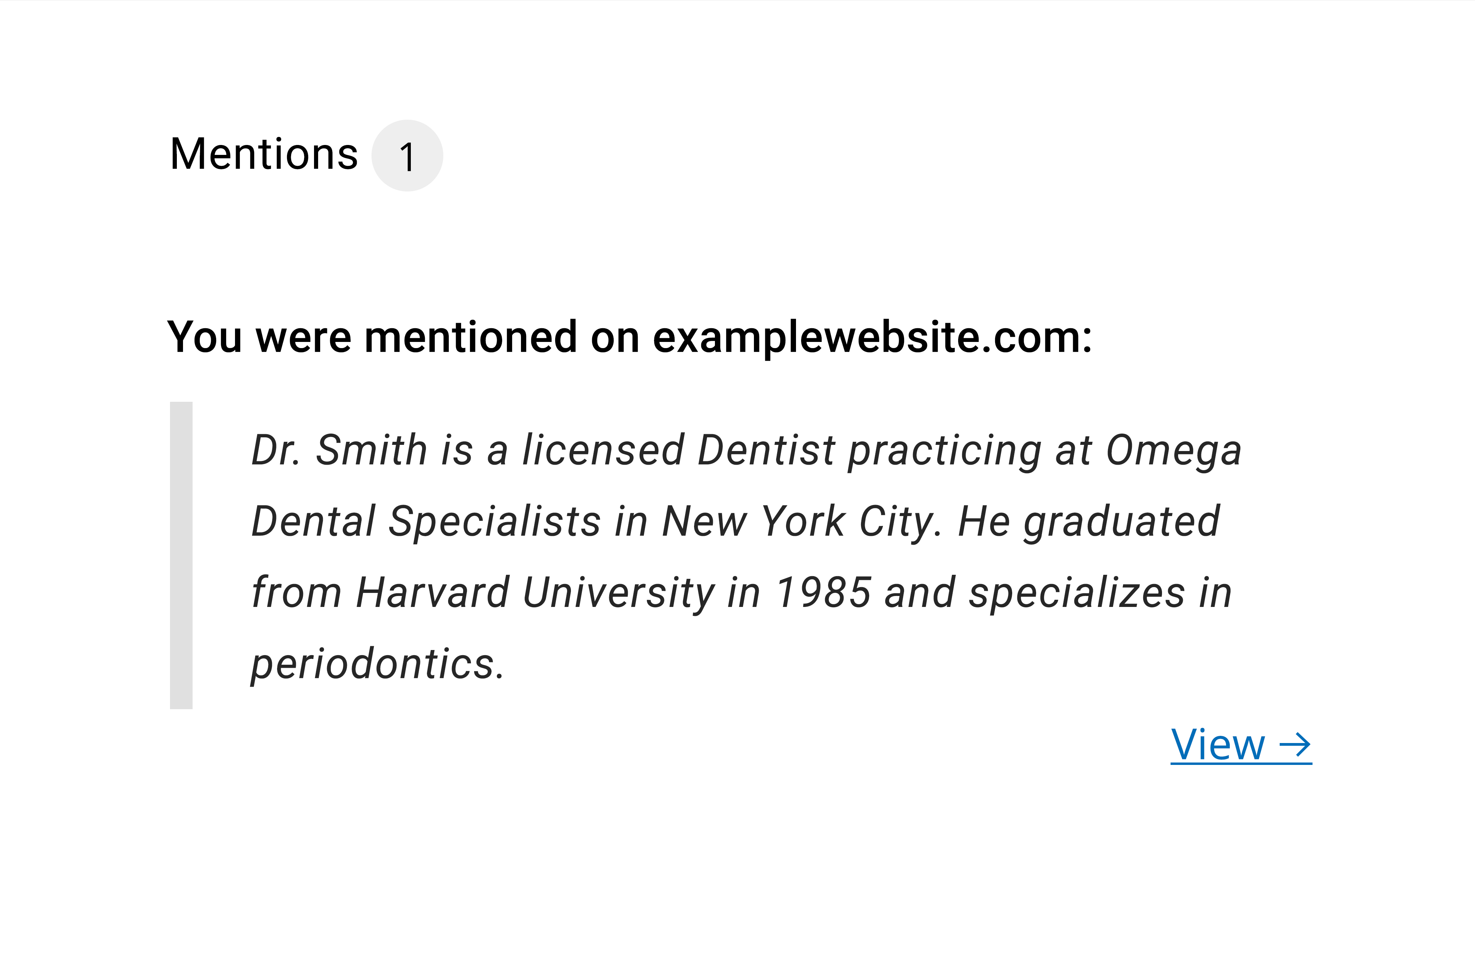
Task: Click the word 'mentioned' in the bold heading
Action: (x=470, y=337)
